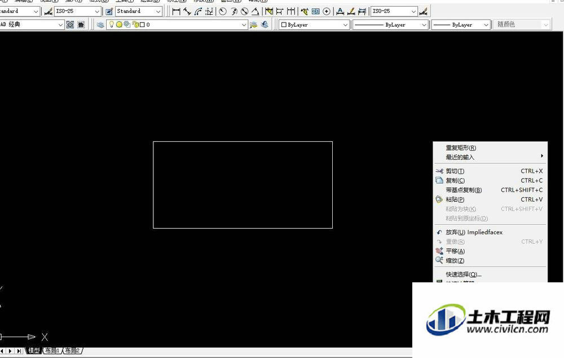Choose 带基点复制(B) in context menu
Viewport: 564px width, 358px height.
point(490,190)
